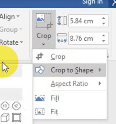Image resolution: width=116 pixels, height=124 pixels.
Task: Increase shape height with the up arrow
Action: pos(104,18)
